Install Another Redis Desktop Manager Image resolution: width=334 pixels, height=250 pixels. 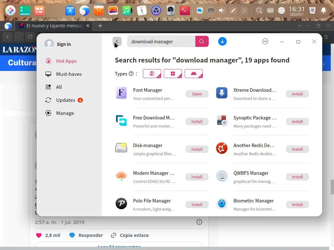click(x=297, y=149)
